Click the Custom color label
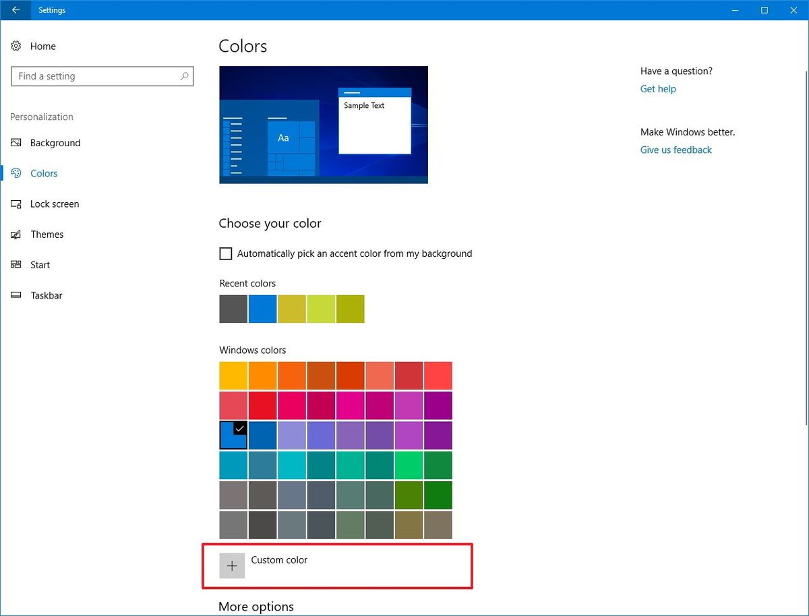 pos(279,560)
